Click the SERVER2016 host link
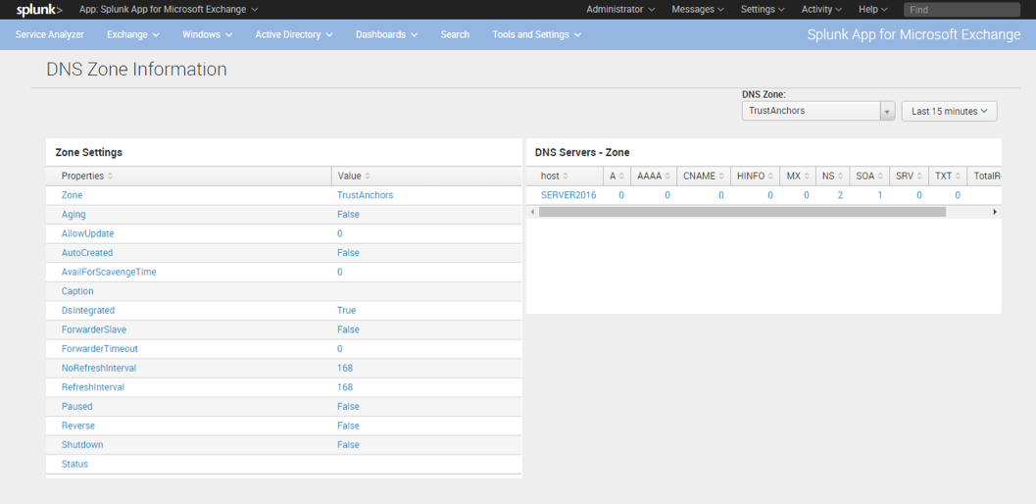Screen dimensions: 1036x504 pos(568,195)
